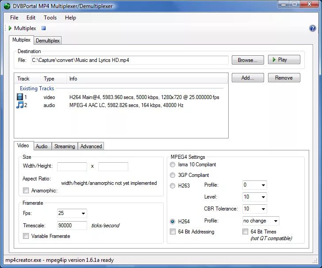Select the H263 radio button
This screenshot has height=268, width=322.
172,186
